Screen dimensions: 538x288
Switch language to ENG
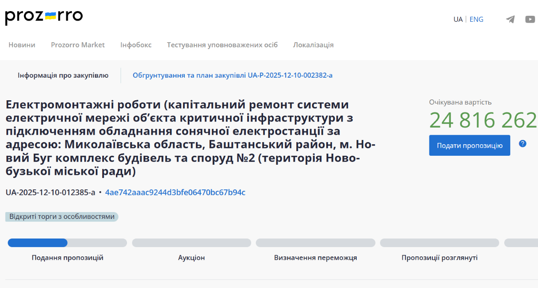tap(476, 19)
